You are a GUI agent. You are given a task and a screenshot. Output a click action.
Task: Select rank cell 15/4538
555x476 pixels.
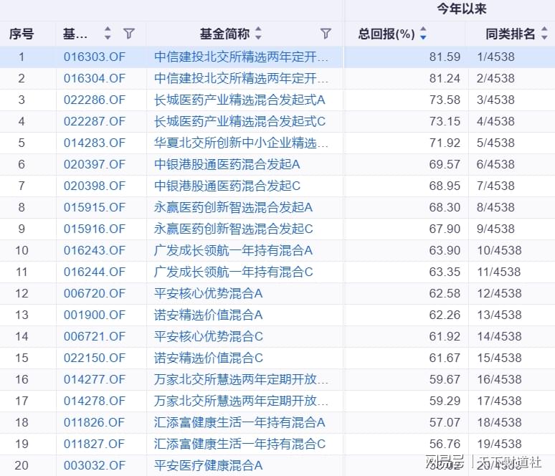[499, 358]
